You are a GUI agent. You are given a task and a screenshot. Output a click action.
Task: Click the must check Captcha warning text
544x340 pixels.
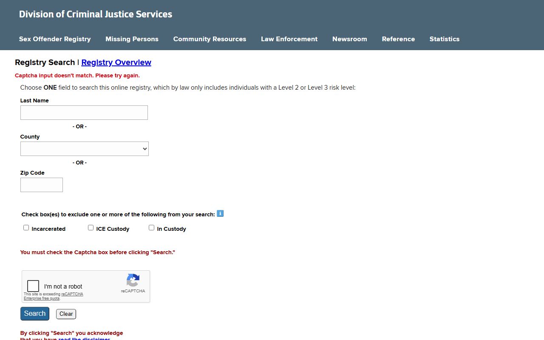(x=98, y=252)
